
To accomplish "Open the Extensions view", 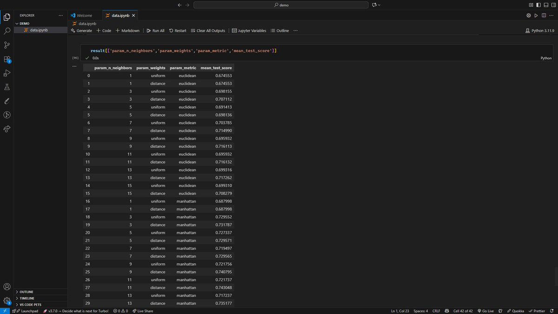I will click(x=7, y=59).
